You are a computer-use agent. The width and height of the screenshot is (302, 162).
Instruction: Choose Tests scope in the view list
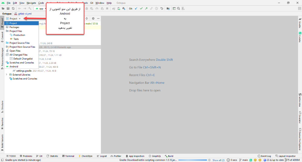point(21,39)
